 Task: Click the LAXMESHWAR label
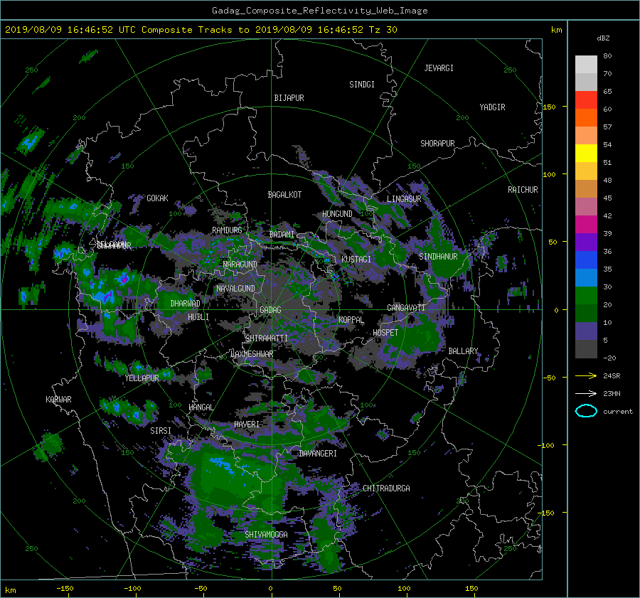tap(252, 354)
